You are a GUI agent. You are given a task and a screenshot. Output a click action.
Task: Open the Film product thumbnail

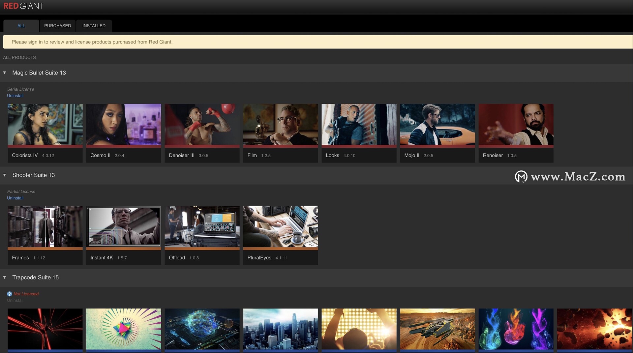(x=281, y=125)
